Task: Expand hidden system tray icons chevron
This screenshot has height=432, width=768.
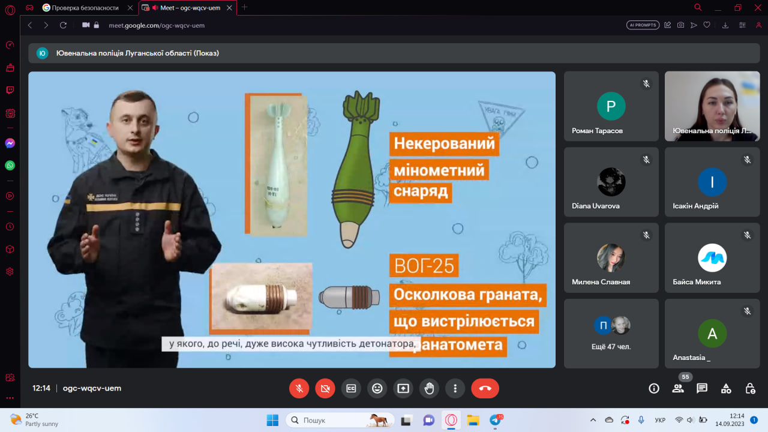Action: [x=593, y=420]
